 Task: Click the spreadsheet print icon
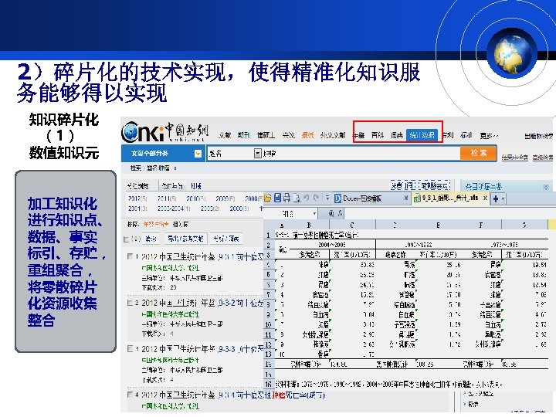(x=286, y=198)
